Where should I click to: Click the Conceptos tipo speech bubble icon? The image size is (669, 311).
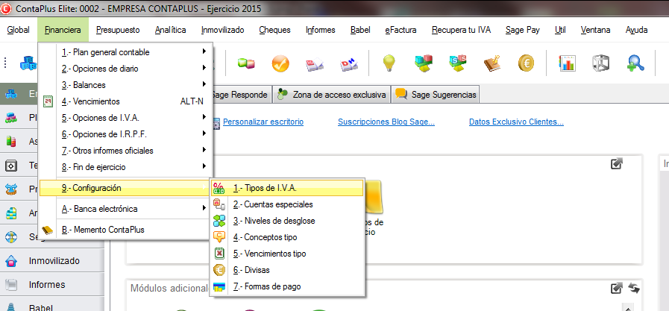point(219,237)
